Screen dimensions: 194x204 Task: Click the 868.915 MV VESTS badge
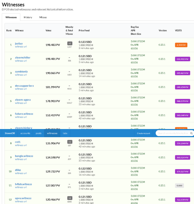click(x=182, y=59)
